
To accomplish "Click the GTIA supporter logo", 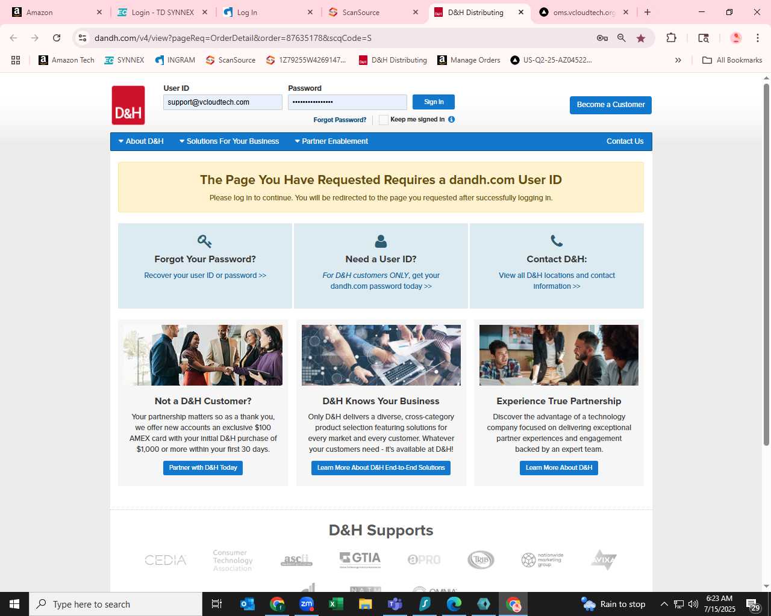I will pyautogui.click(x=360, y=559).
